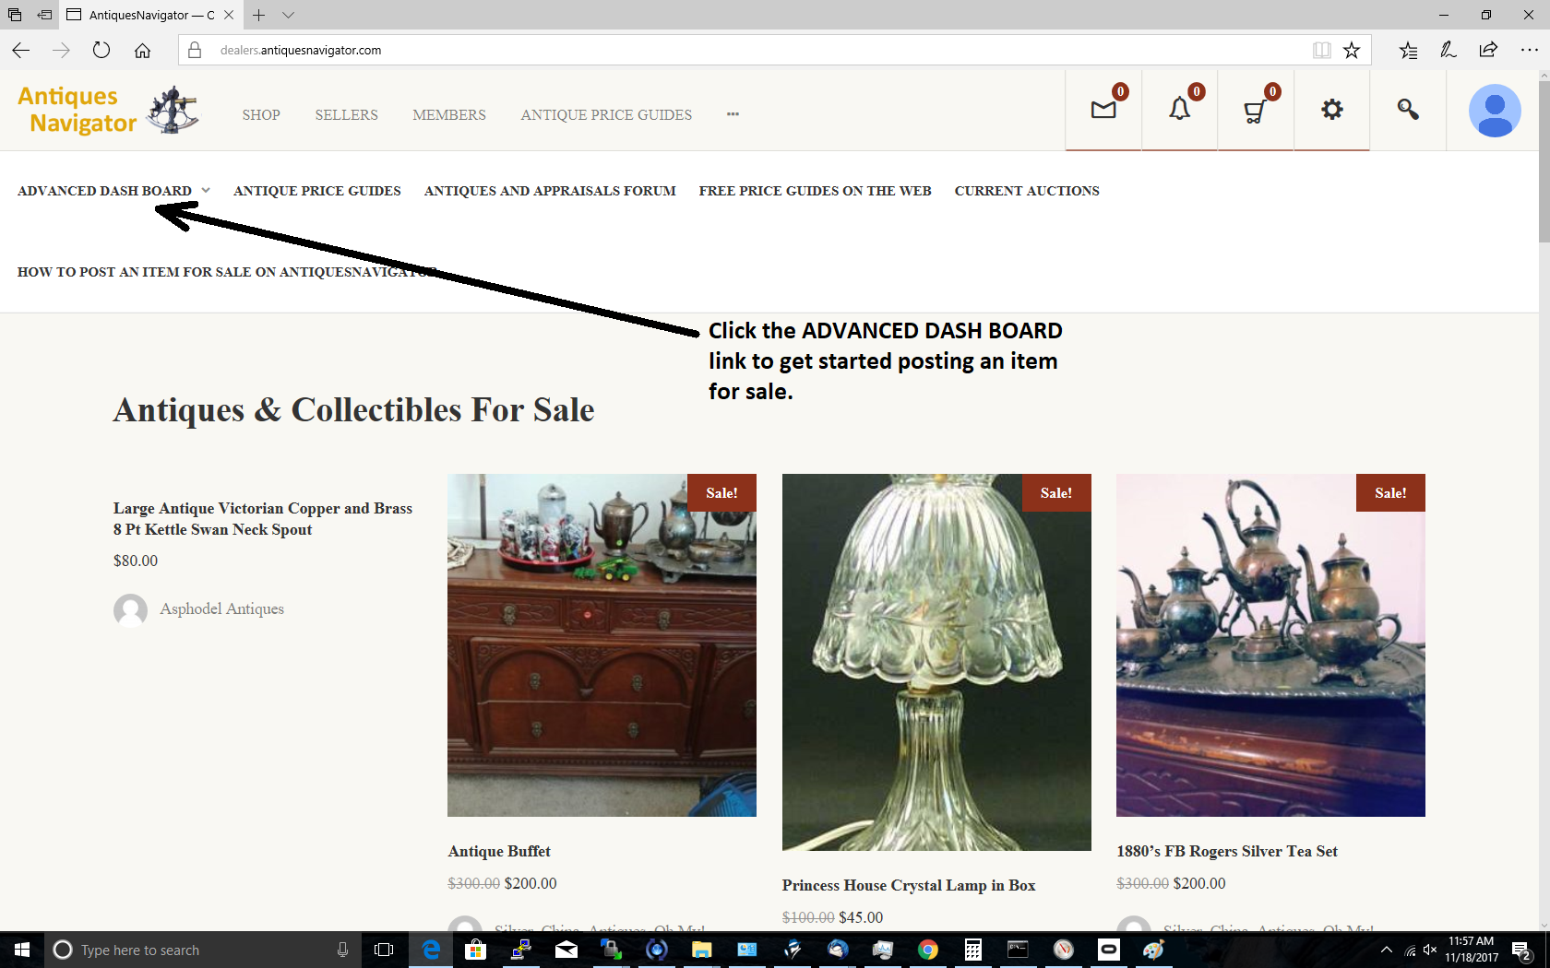This screenshot has width=1550, height=968.
Task: Click the browser home icon
Action: click(143, 50)
